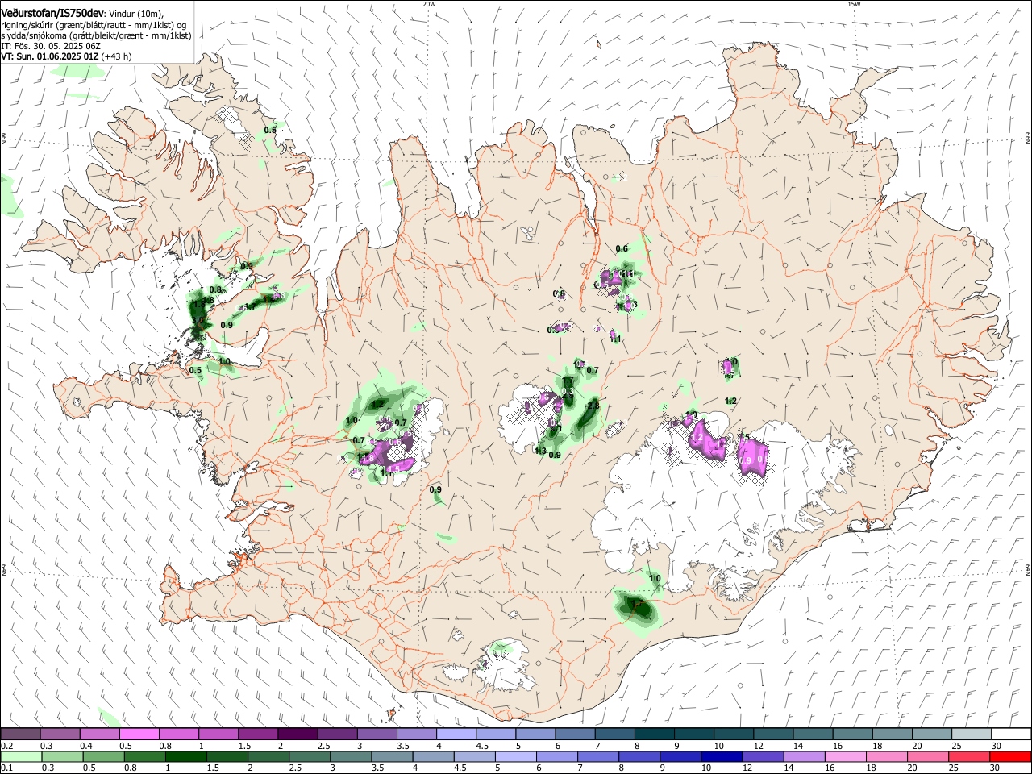
Task: Click the 14 label under the rain legend
Action: coord(788,768)
